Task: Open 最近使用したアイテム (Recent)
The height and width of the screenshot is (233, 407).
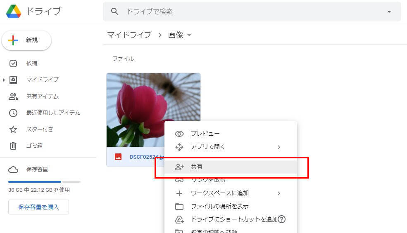Action: click(x=53, y=113)
